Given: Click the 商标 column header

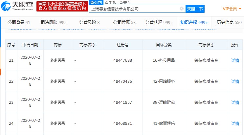Looking at the screenshot, I should point(57,45).
